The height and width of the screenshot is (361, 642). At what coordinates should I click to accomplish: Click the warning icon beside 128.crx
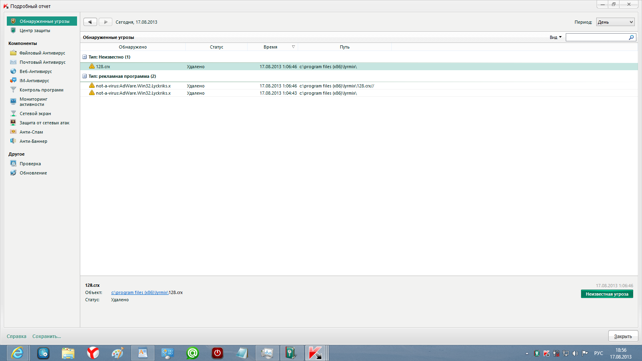coord(92,66)
